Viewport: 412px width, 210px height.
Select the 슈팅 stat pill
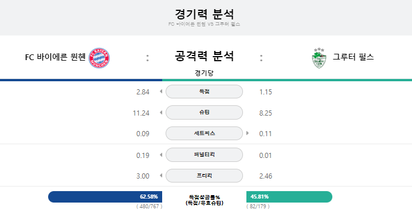click(x=204, y=112)
